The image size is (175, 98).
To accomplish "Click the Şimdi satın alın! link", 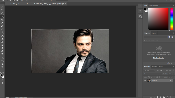I will pyautogui.click(x=159, y=58).
